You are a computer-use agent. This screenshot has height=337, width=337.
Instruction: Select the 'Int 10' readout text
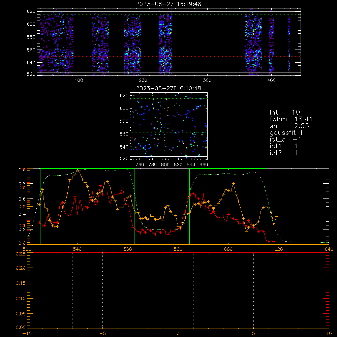pos(284,112)
